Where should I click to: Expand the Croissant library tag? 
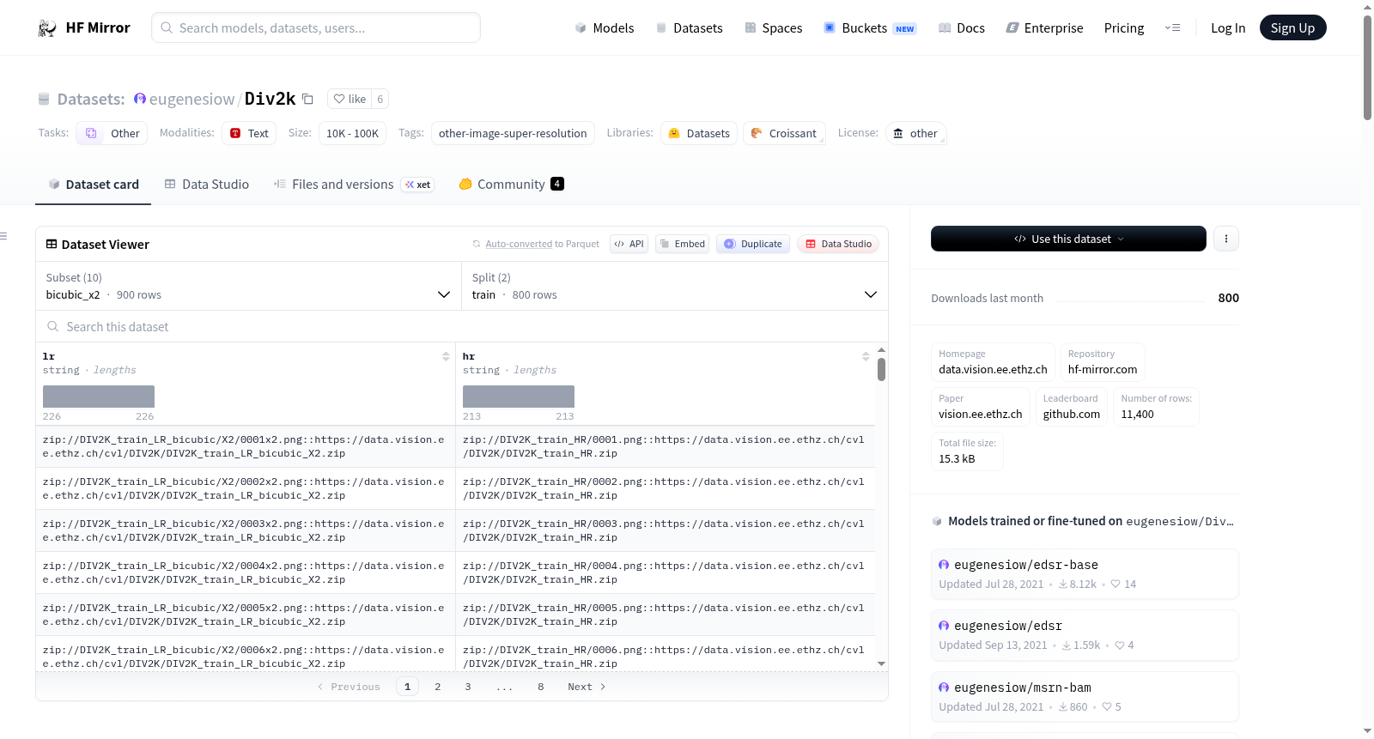[784, 133]
